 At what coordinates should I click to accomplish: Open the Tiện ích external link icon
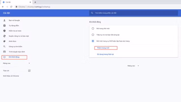click(29, 71)
